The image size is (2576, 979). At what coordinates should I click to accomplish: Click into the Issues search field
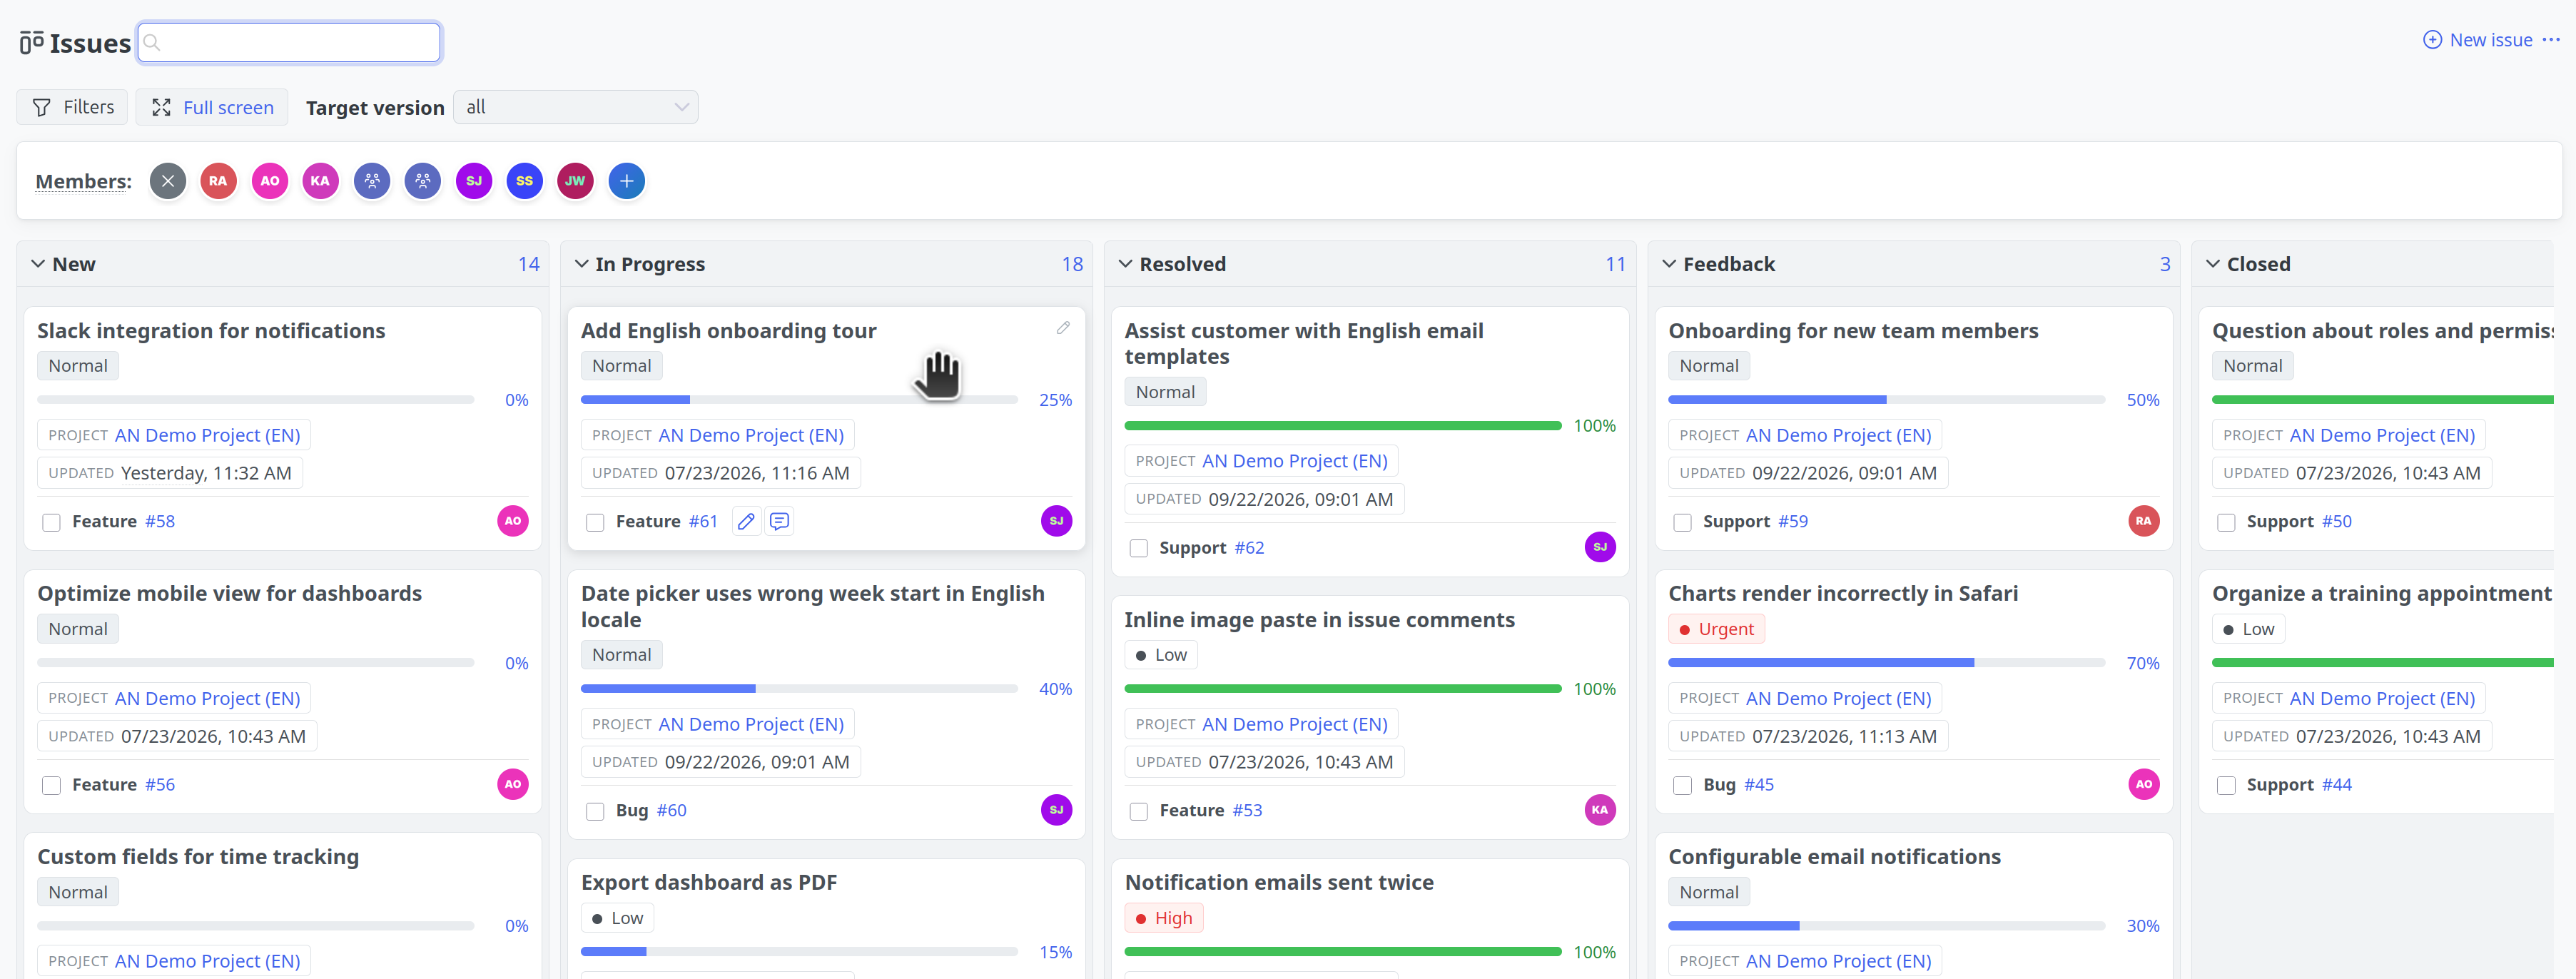point(290,43)
